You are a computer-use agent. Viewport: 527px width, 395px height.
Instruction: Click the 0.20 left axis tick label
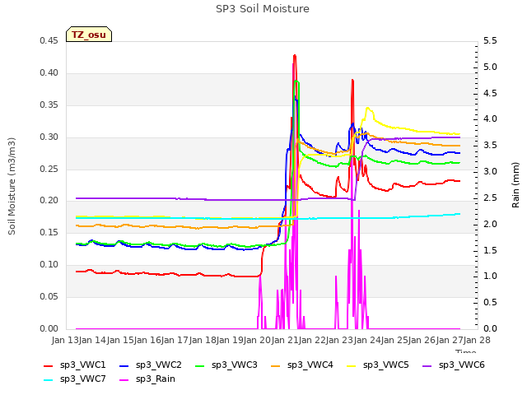pos(49,201)
